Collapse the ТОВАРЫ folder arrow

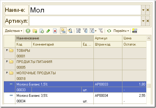click(7, 50)
